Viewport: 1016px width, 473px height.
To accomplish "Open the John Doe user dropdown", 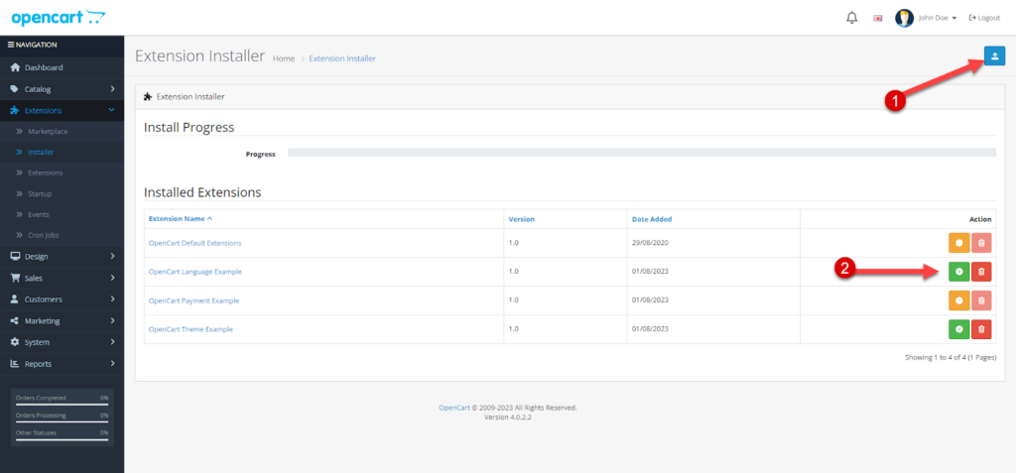I will pos(937,18).
